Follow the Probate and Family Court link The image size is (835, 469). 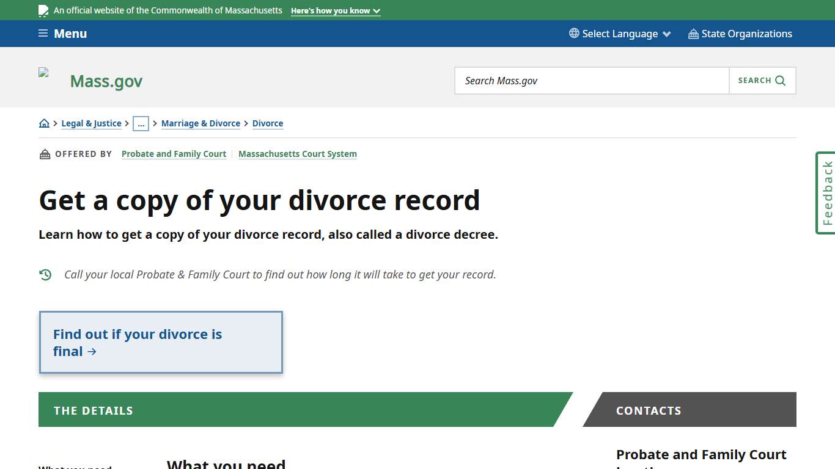(174, 153)
